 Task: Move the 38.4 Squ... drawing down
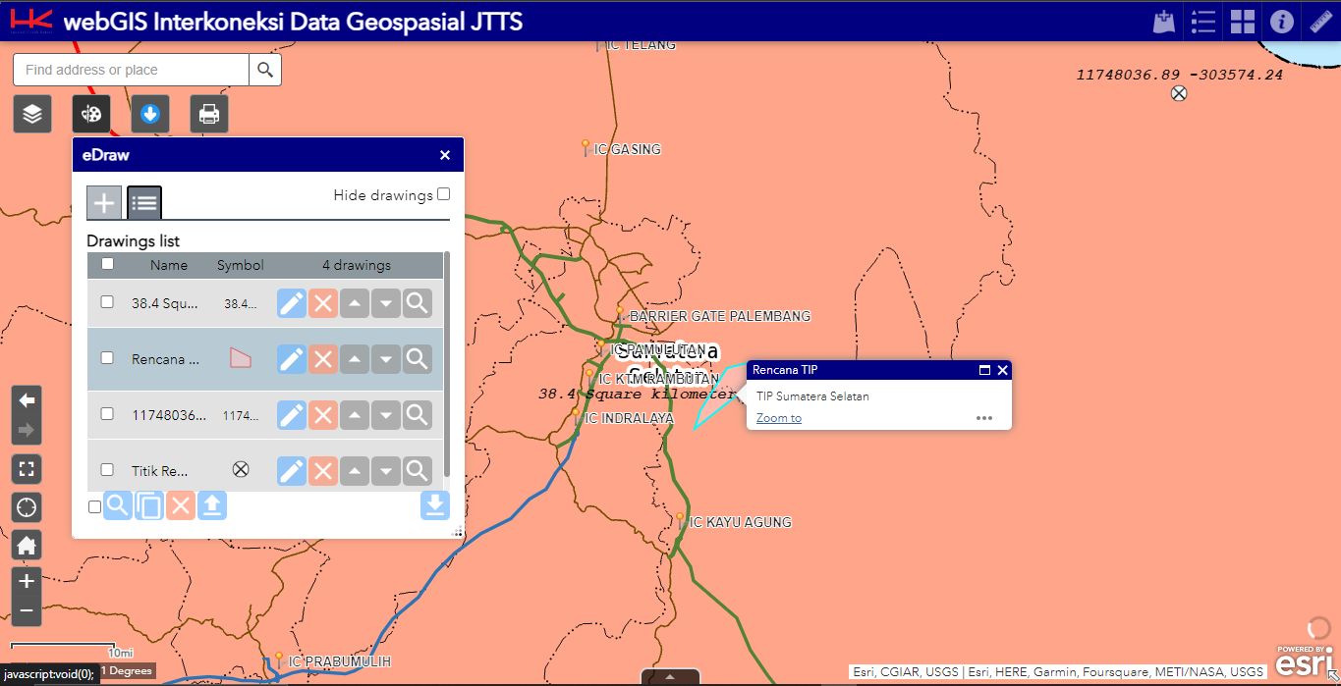[386, 303]
